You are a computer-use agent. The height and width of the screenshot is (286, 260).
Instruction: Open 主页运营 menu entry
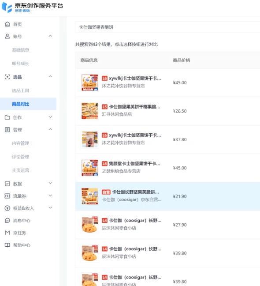coord(21,170)
